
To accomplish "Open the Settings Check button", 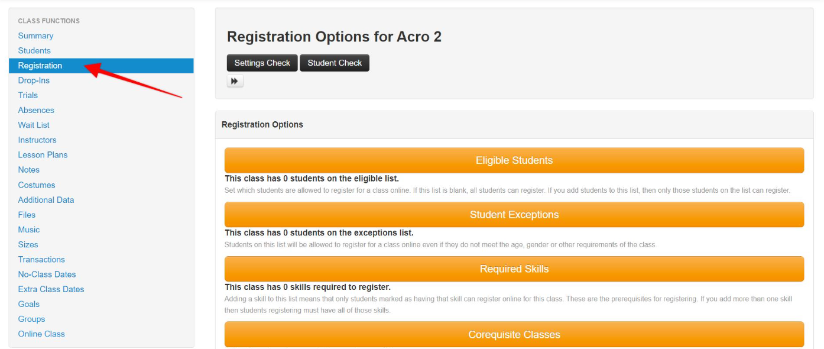I will point(262,63).
